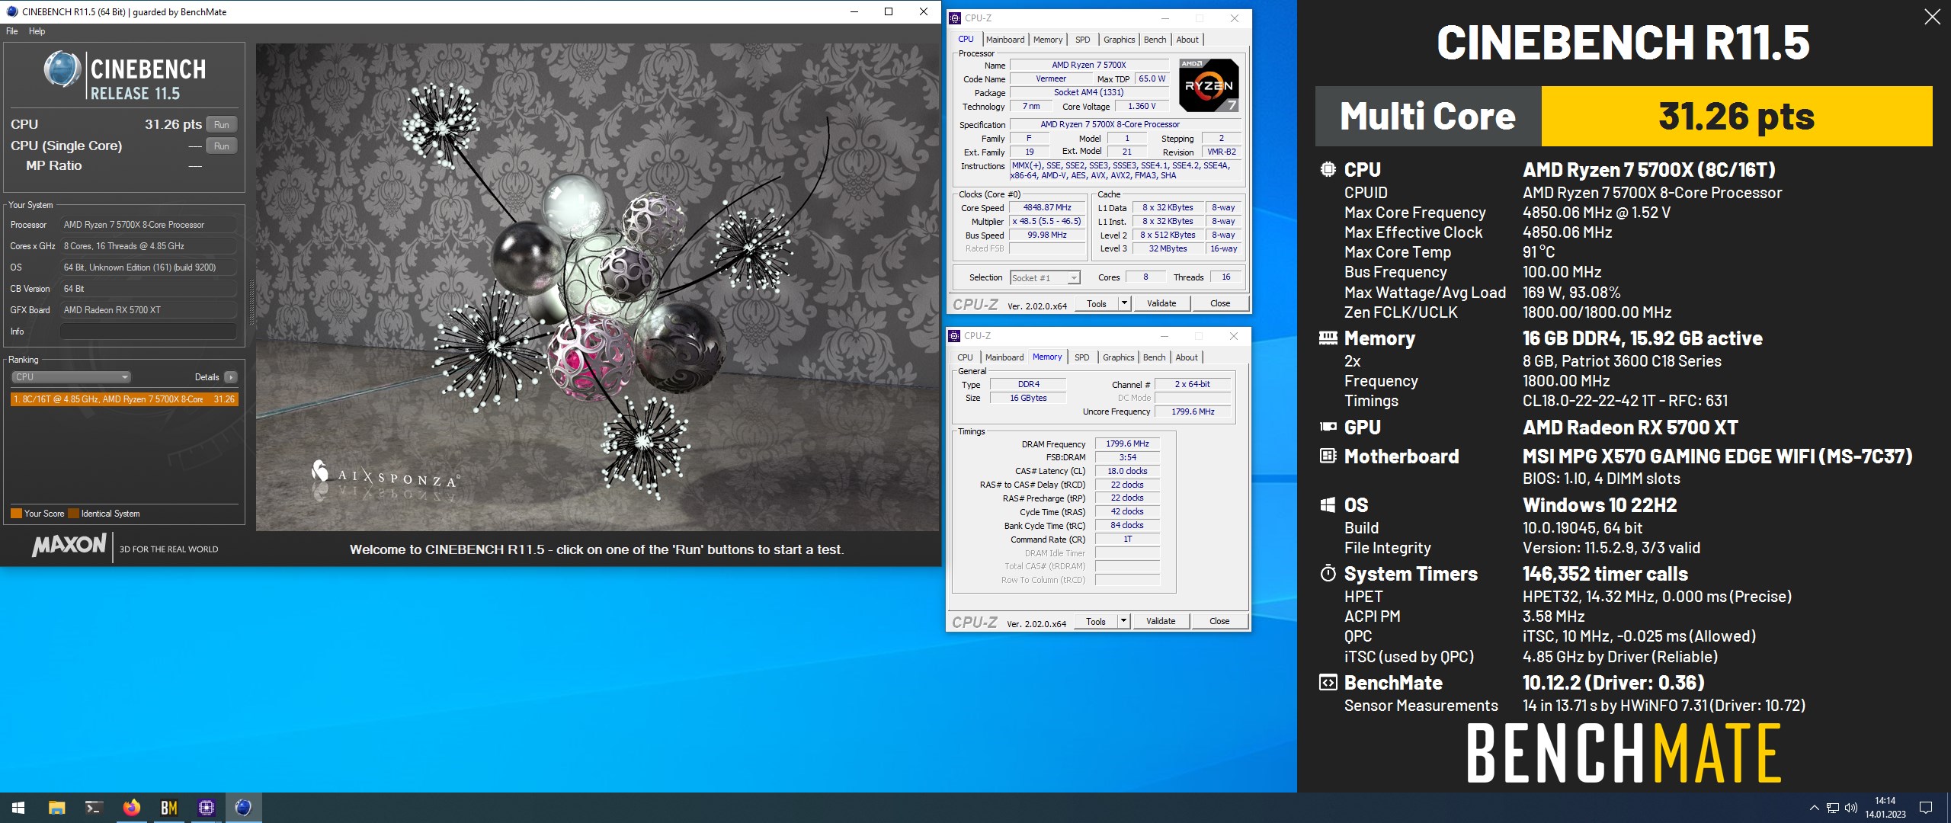The height and width of the screenshot is (823, 1951).
Task: Click the Windows OS icon in BenchMate panel
Action: tap(1328, 504)
